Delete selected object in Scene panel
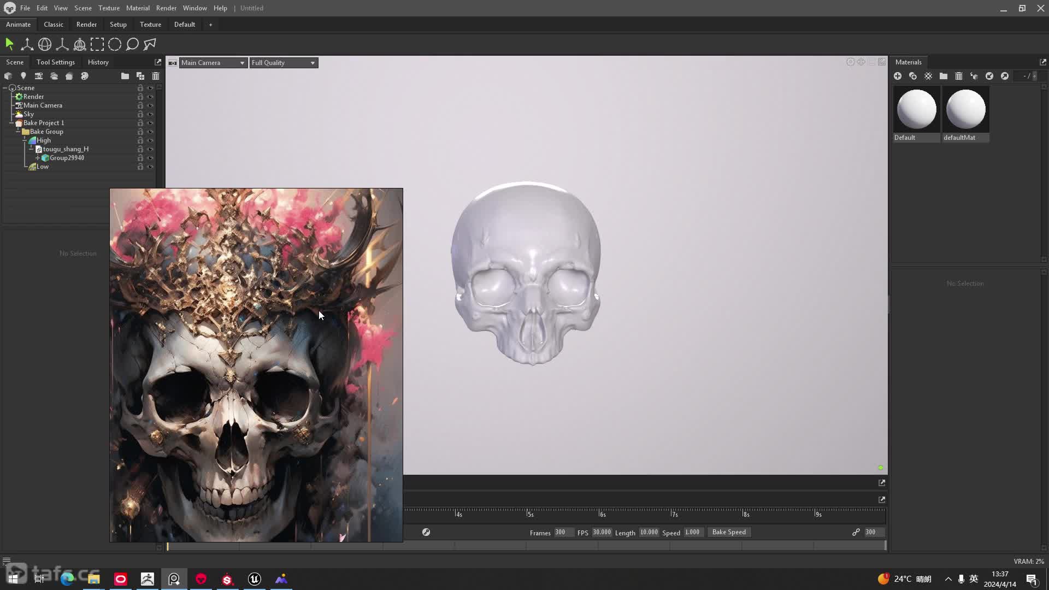Image resolution: width=1049 pixels, height=590 pixels. pos(156,76)
